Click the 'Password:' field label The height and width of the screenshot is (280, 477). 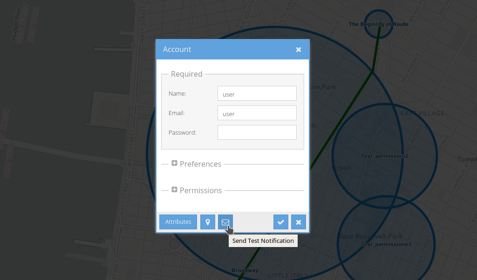182,132
